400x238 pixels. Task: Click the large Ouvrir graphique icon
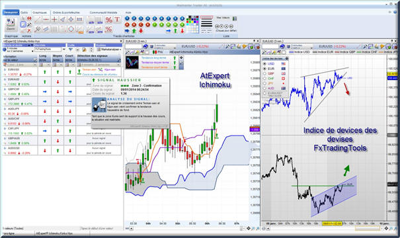click(x=11, y=23)
